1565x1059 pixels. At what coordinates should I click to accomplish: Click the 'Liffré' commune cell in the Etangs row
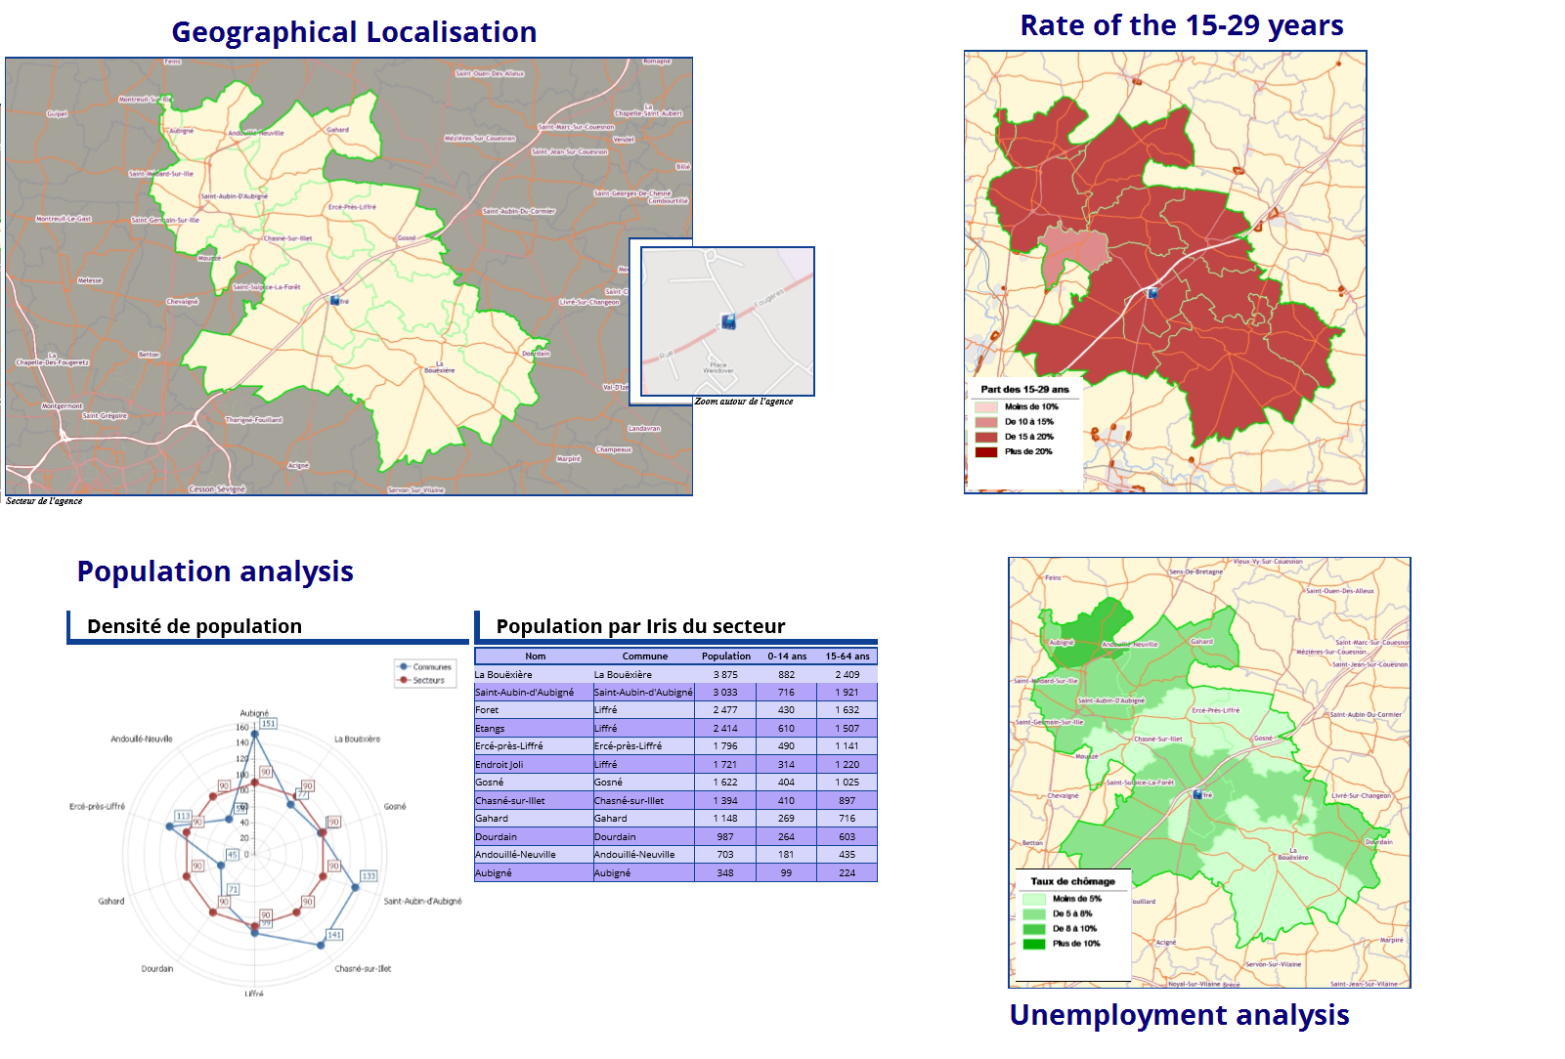tap(606, 728)
